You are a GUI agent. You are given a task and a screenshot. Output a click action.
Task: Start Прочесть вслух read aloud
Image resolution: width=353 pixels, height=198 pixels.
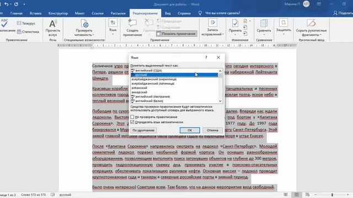pos(53,28)
